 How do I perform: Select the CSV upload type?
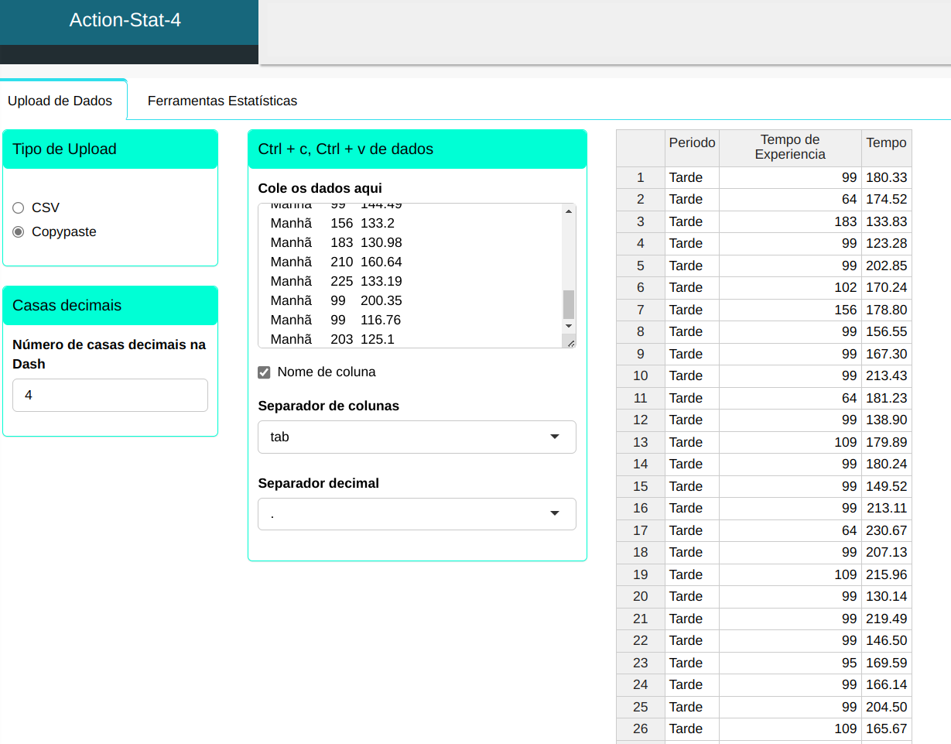(x=19, y=207)
